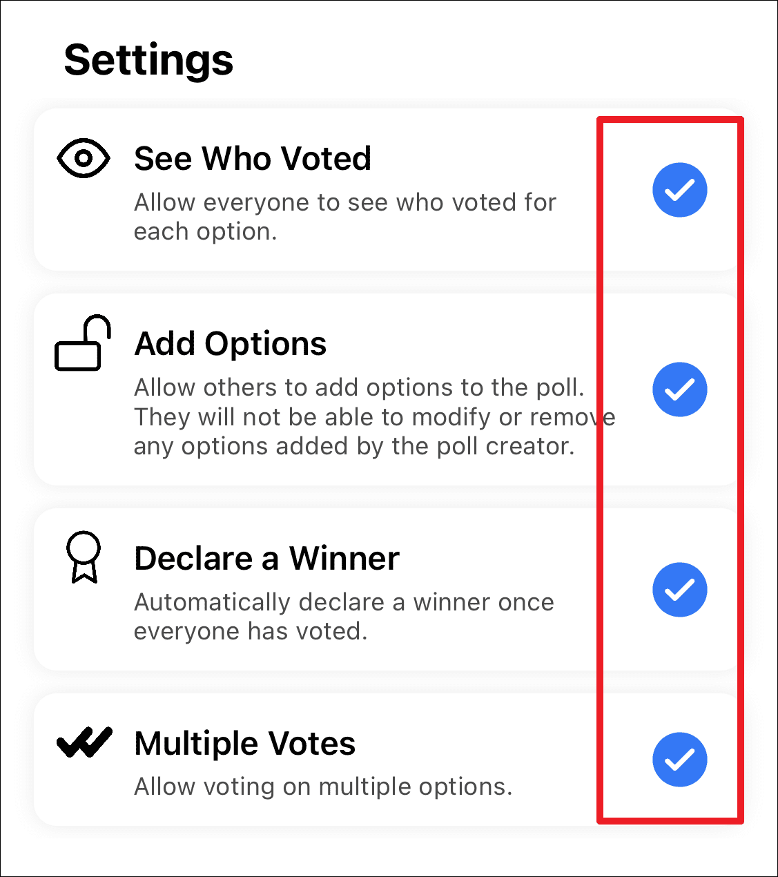Viewport: 778px width, 877px height.
Task: Turn off the Declare a Winner toggle
Action: pos(680,590)
